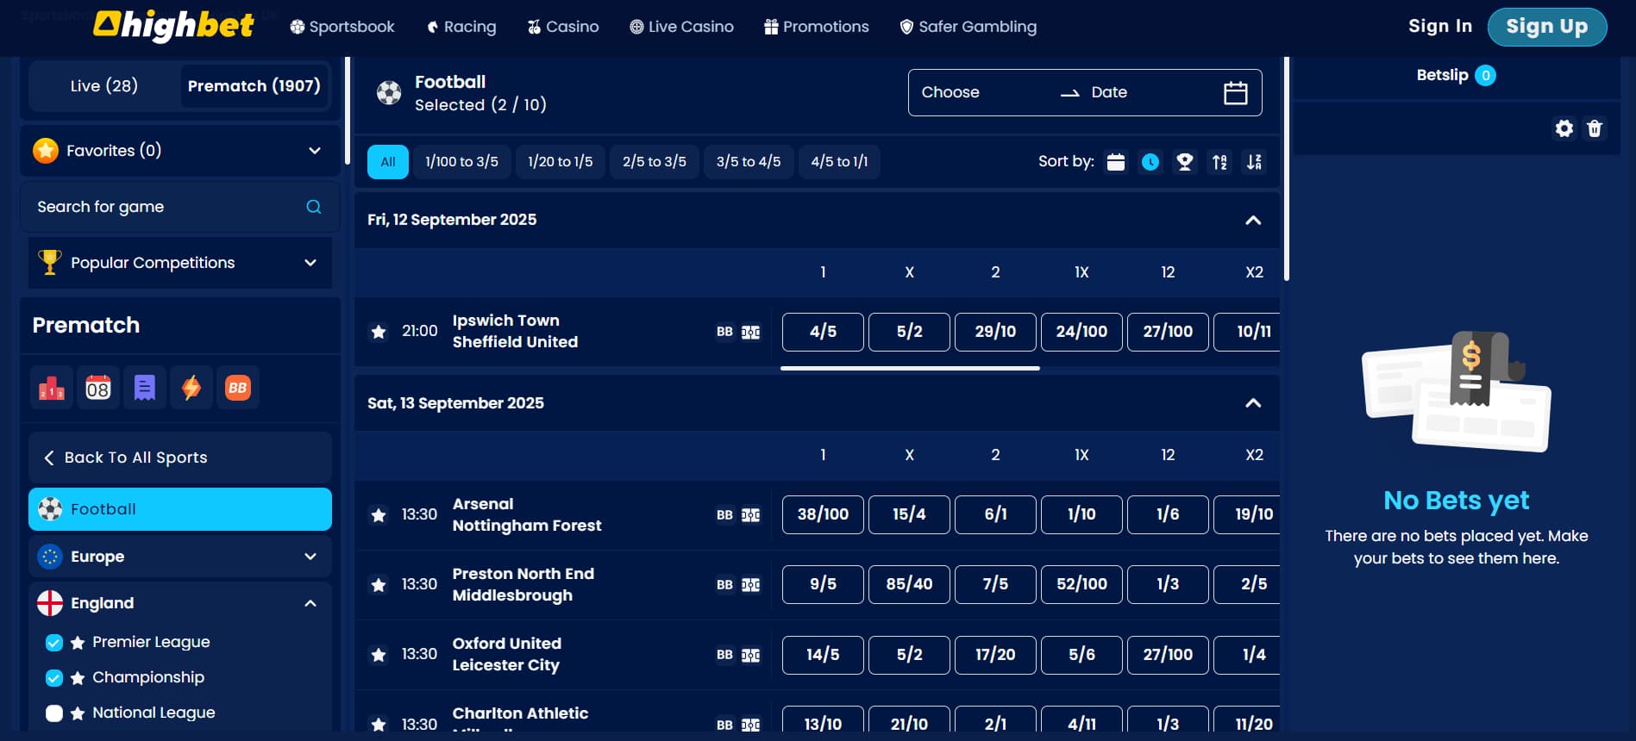Image resolution: width=1636 pixels, height=741 pixels.
Task: Open BB bet builder for Preston North End match
Action: [x=724, y=585]
